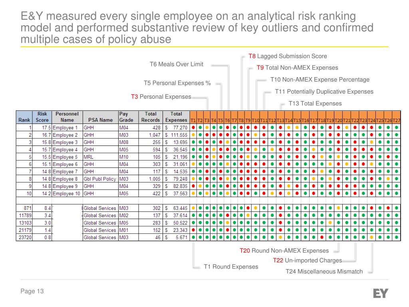Click the total expenses value 111,555
This screenshot has width=409, height=307.
pos(176,135)
